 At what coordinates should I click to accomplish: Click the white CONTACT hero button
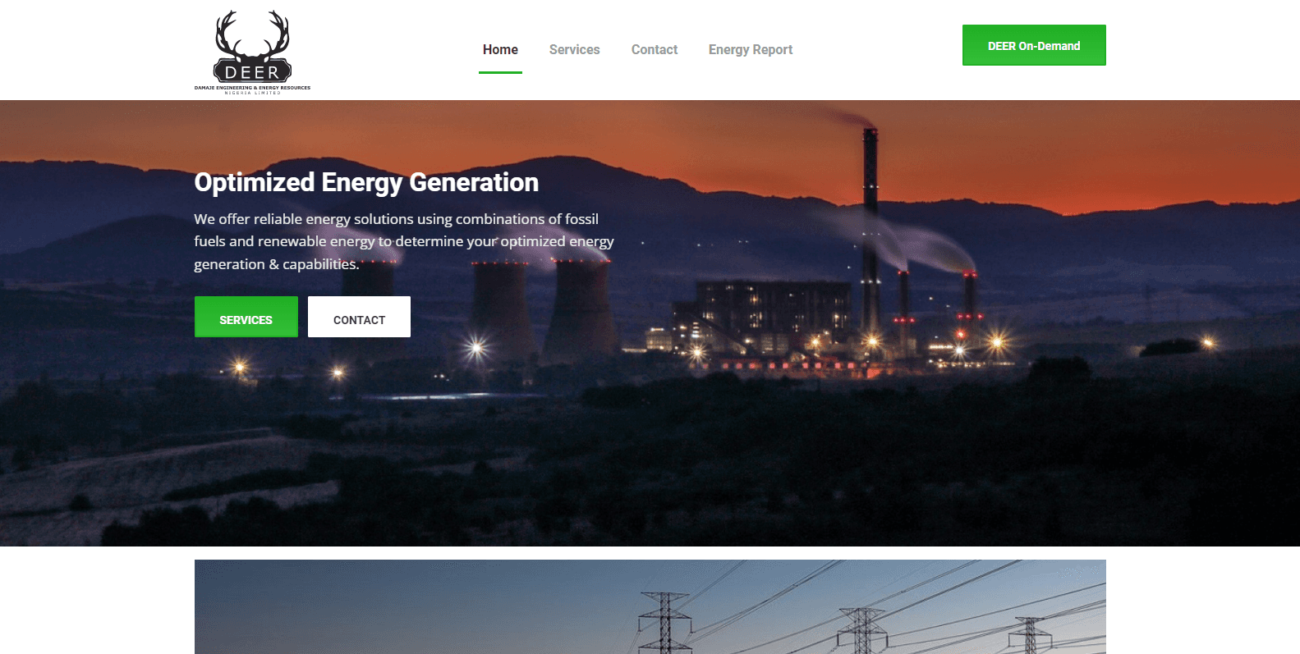coord(359,318)
